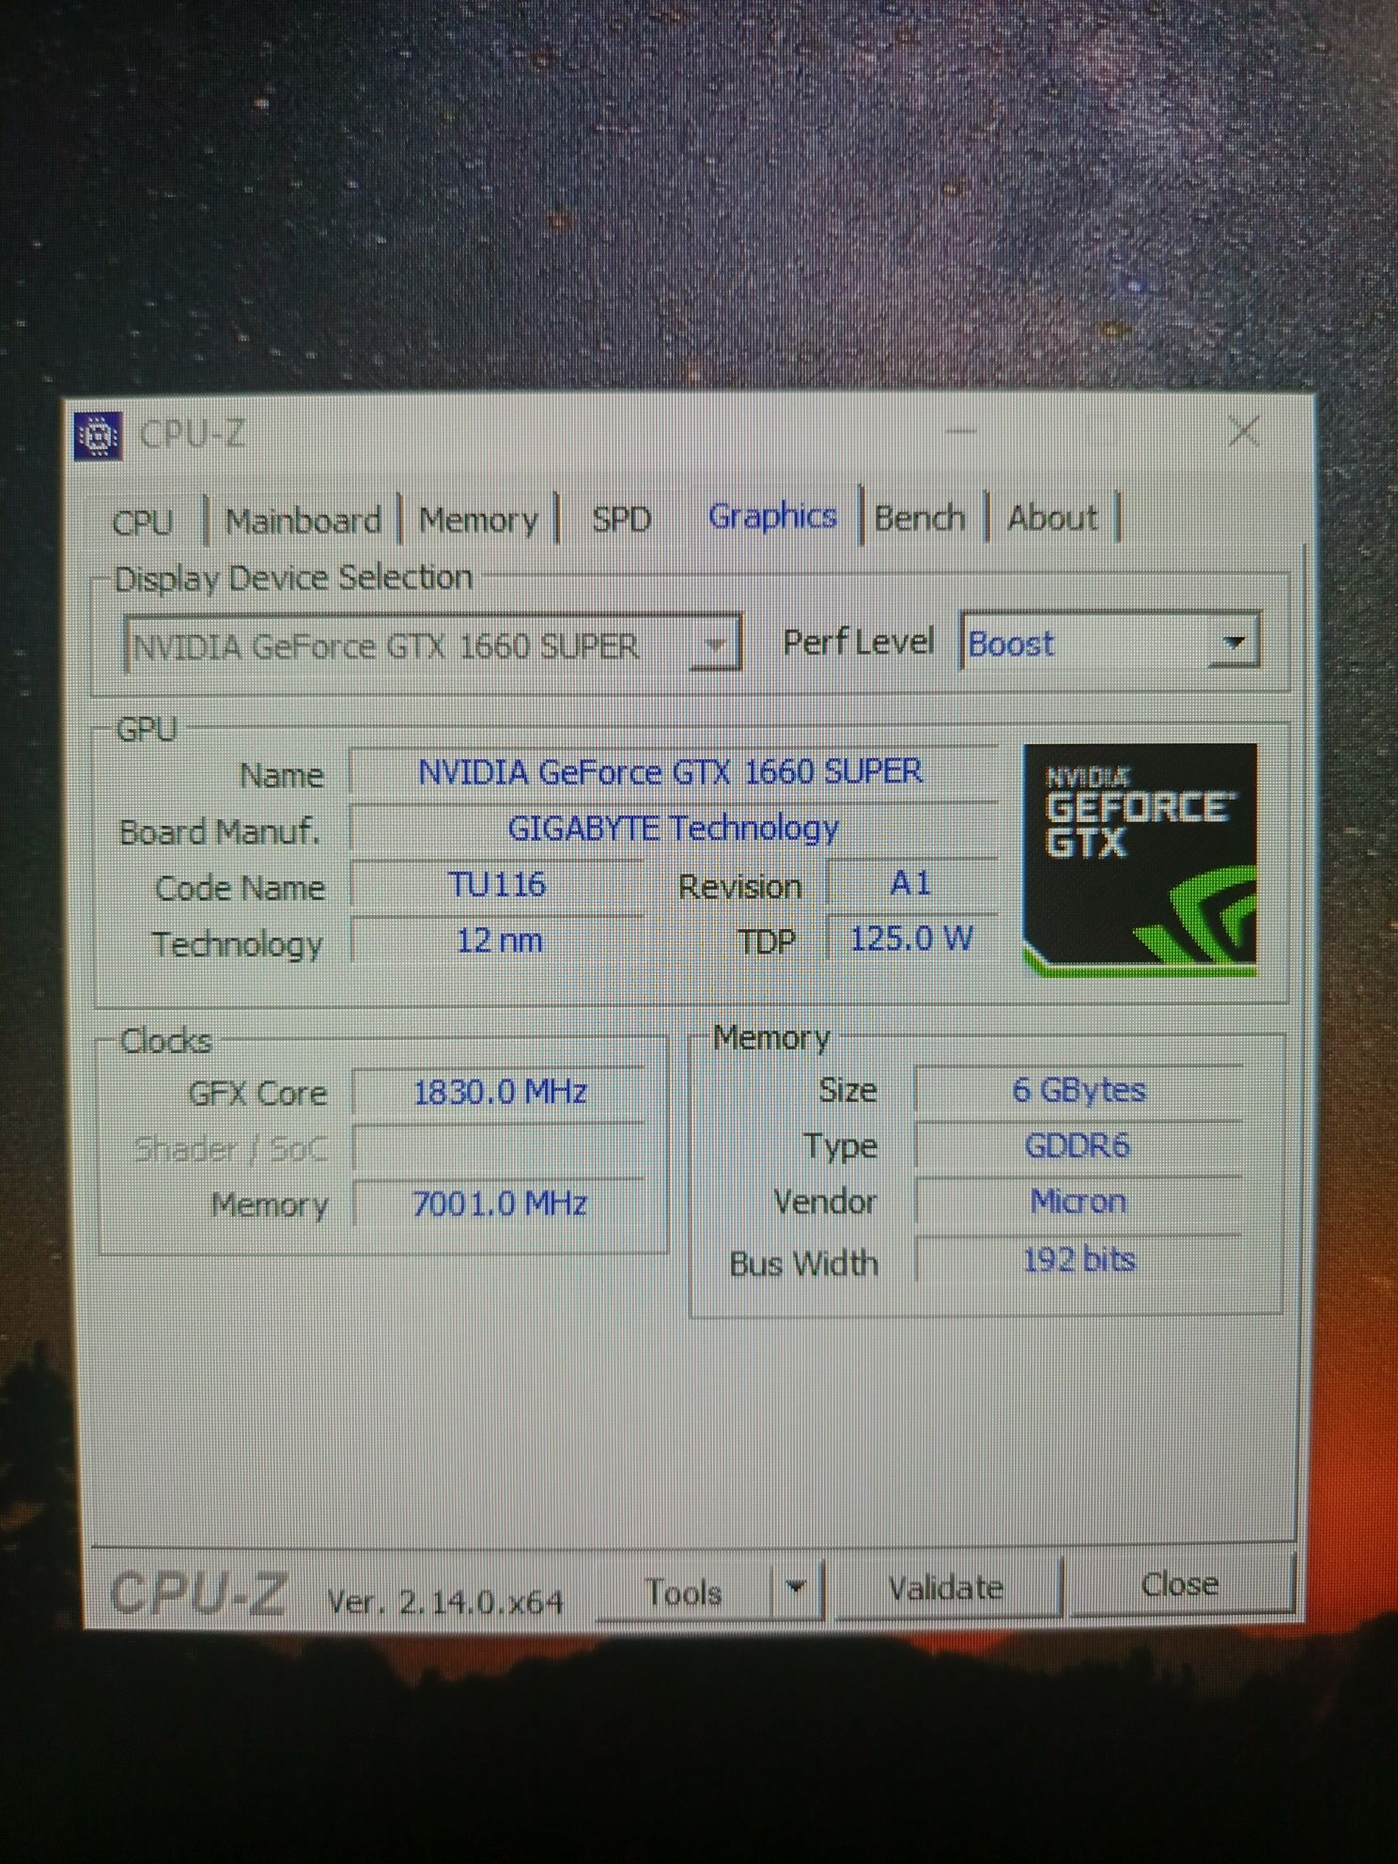
Task: Click the 125.0 W TDP value
Action: pyautogui.click(x=911, y=939)
